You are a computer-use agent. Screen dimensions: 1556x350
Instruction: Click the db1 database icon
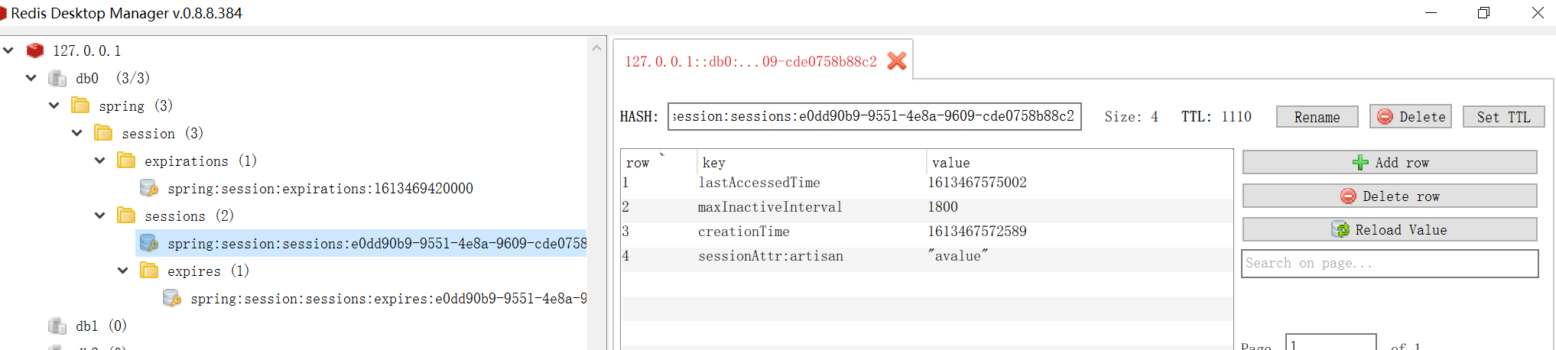pos(57,326)
